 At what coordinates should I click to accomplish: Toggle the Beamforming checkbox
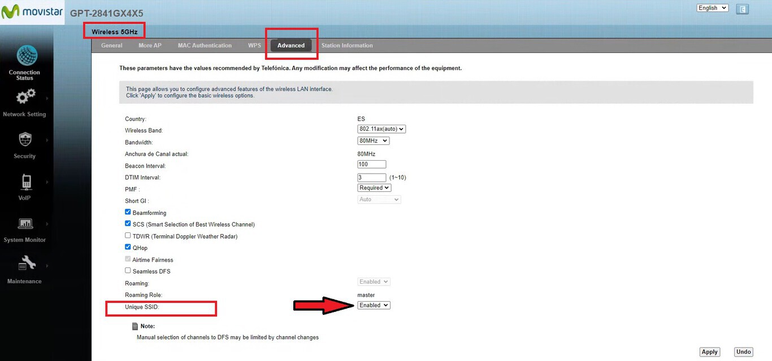click(x=128, y=212)
